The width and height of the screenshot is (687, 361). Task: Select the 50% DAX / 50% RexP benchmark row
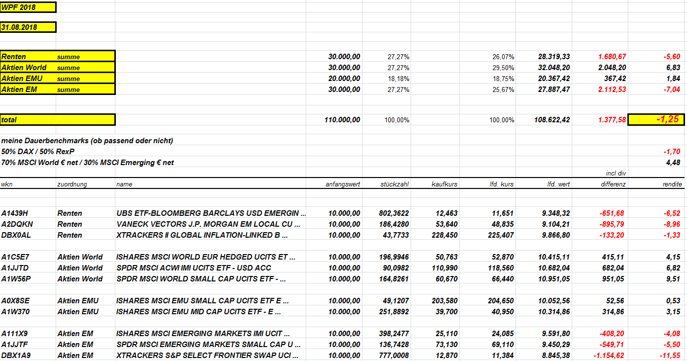click(38, 151)
